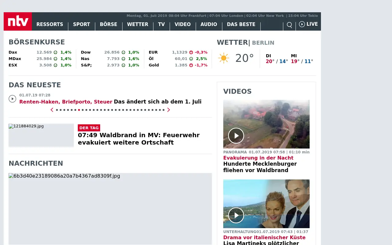Click the BERLIN weather location

263,43
